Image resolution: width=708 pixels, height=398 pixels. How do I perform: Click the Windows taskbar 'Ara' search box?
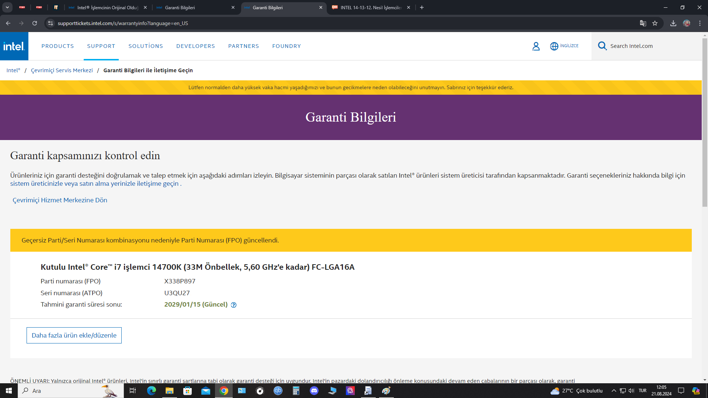[71, 391]
